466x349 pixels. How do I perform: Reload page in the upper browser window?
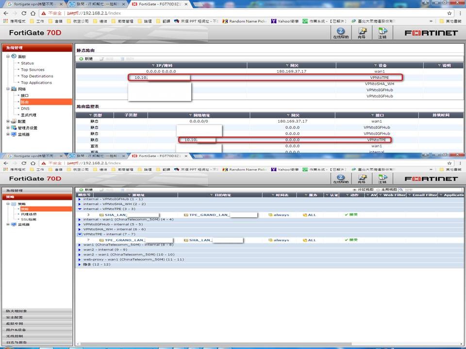coord(24,13)
